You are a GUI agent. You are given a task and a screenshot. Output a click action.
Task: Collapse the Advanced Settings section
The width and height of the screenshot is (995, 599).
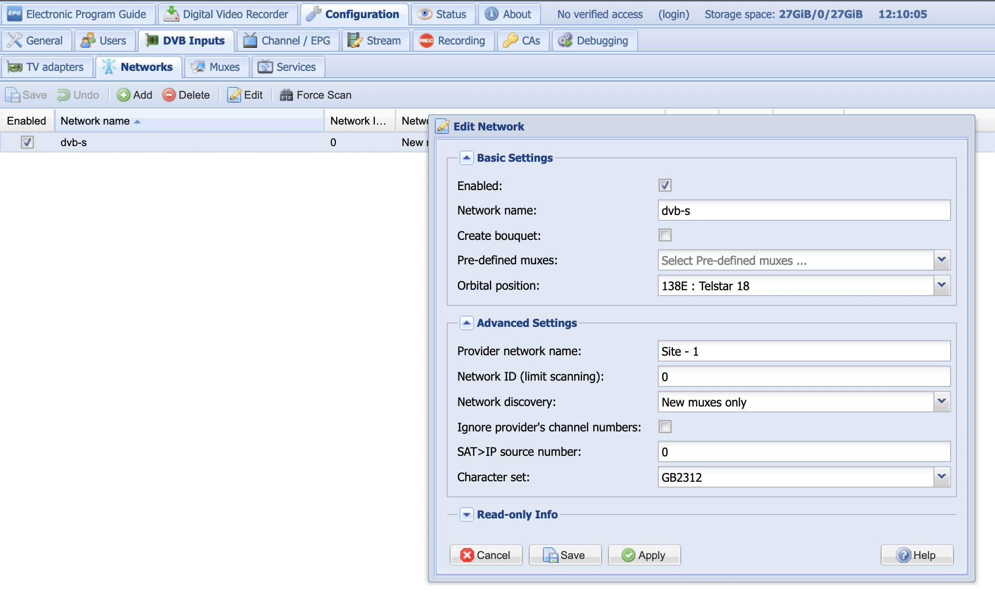click(467, 323)
